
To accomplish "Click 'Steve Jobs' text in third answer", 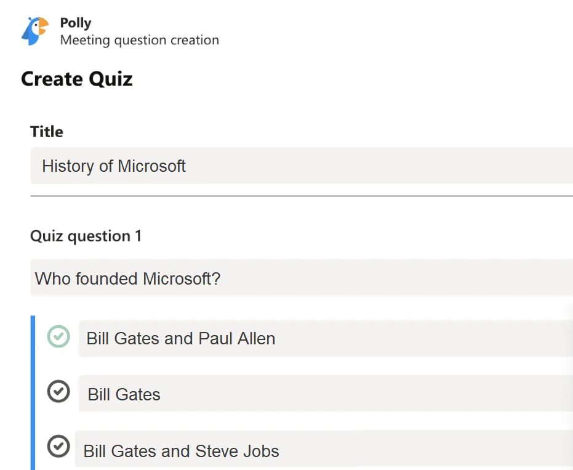I will click(237, 451).
